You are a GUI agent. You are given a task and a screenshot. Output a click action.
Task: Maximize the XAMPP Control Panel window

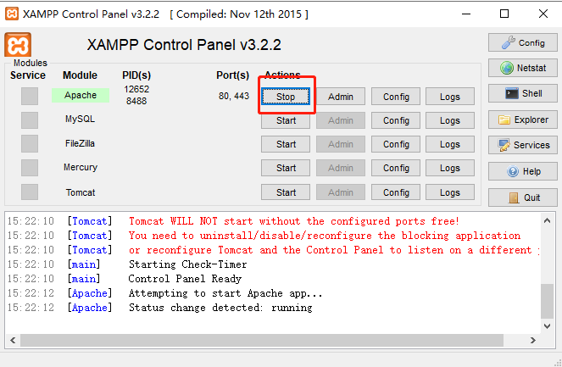click(x=504, y=14)
